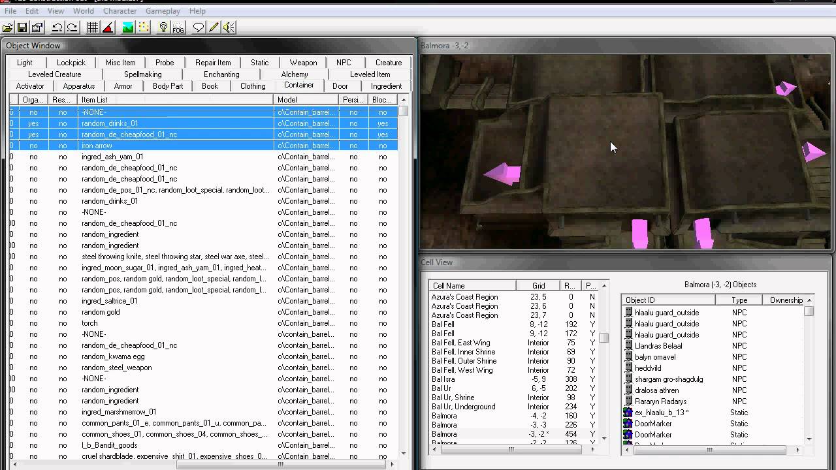The width and height of the screenshot is (836, 470).
Task: Sort Cell View objects by Type header
Action: tap(739, 300)
